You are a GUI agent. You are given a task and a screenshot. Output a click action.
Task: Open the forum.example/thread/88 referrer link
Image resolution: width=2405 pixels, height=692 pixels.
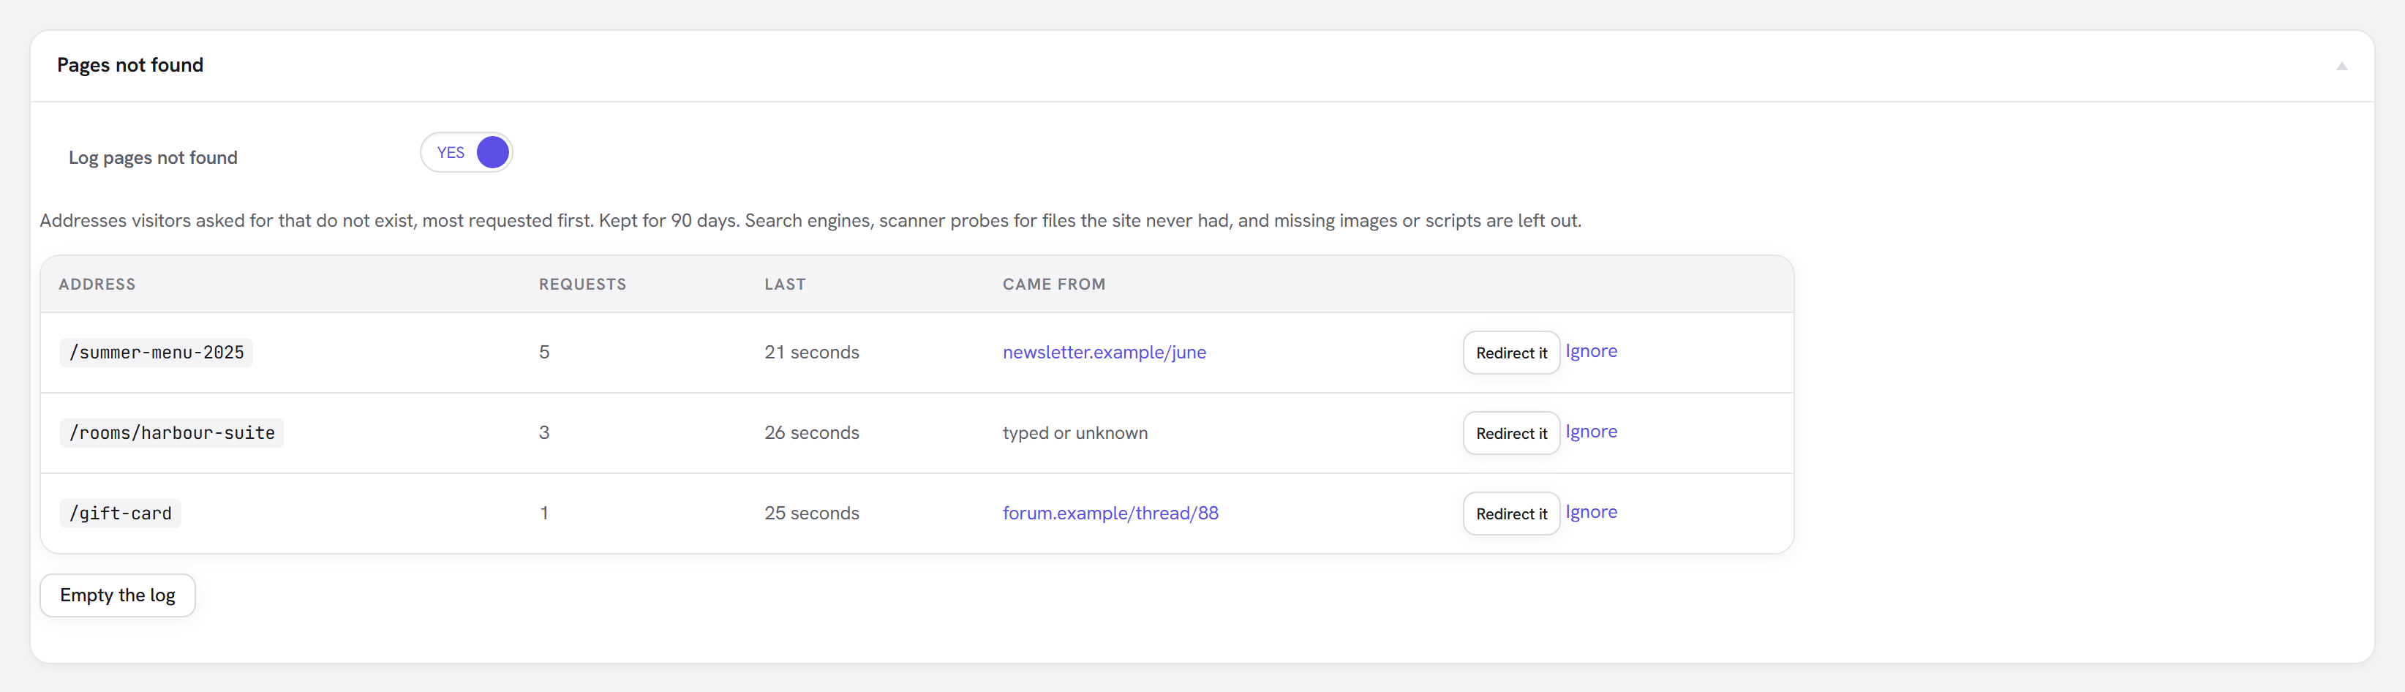click(1110, 513)
